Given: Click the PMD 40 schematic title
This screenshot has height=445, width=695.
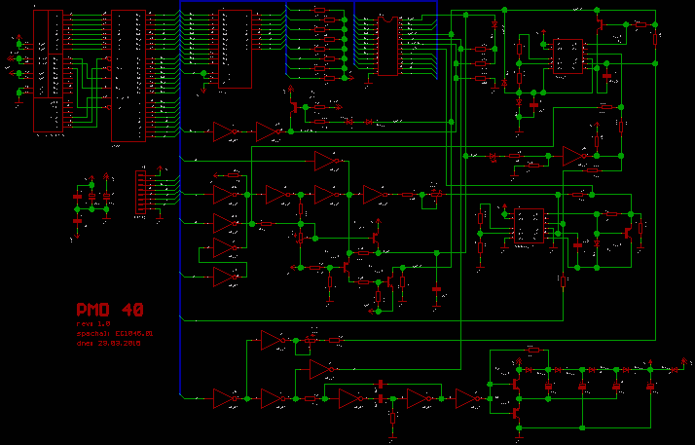Looking at the screenshot, I should [110, 311].
